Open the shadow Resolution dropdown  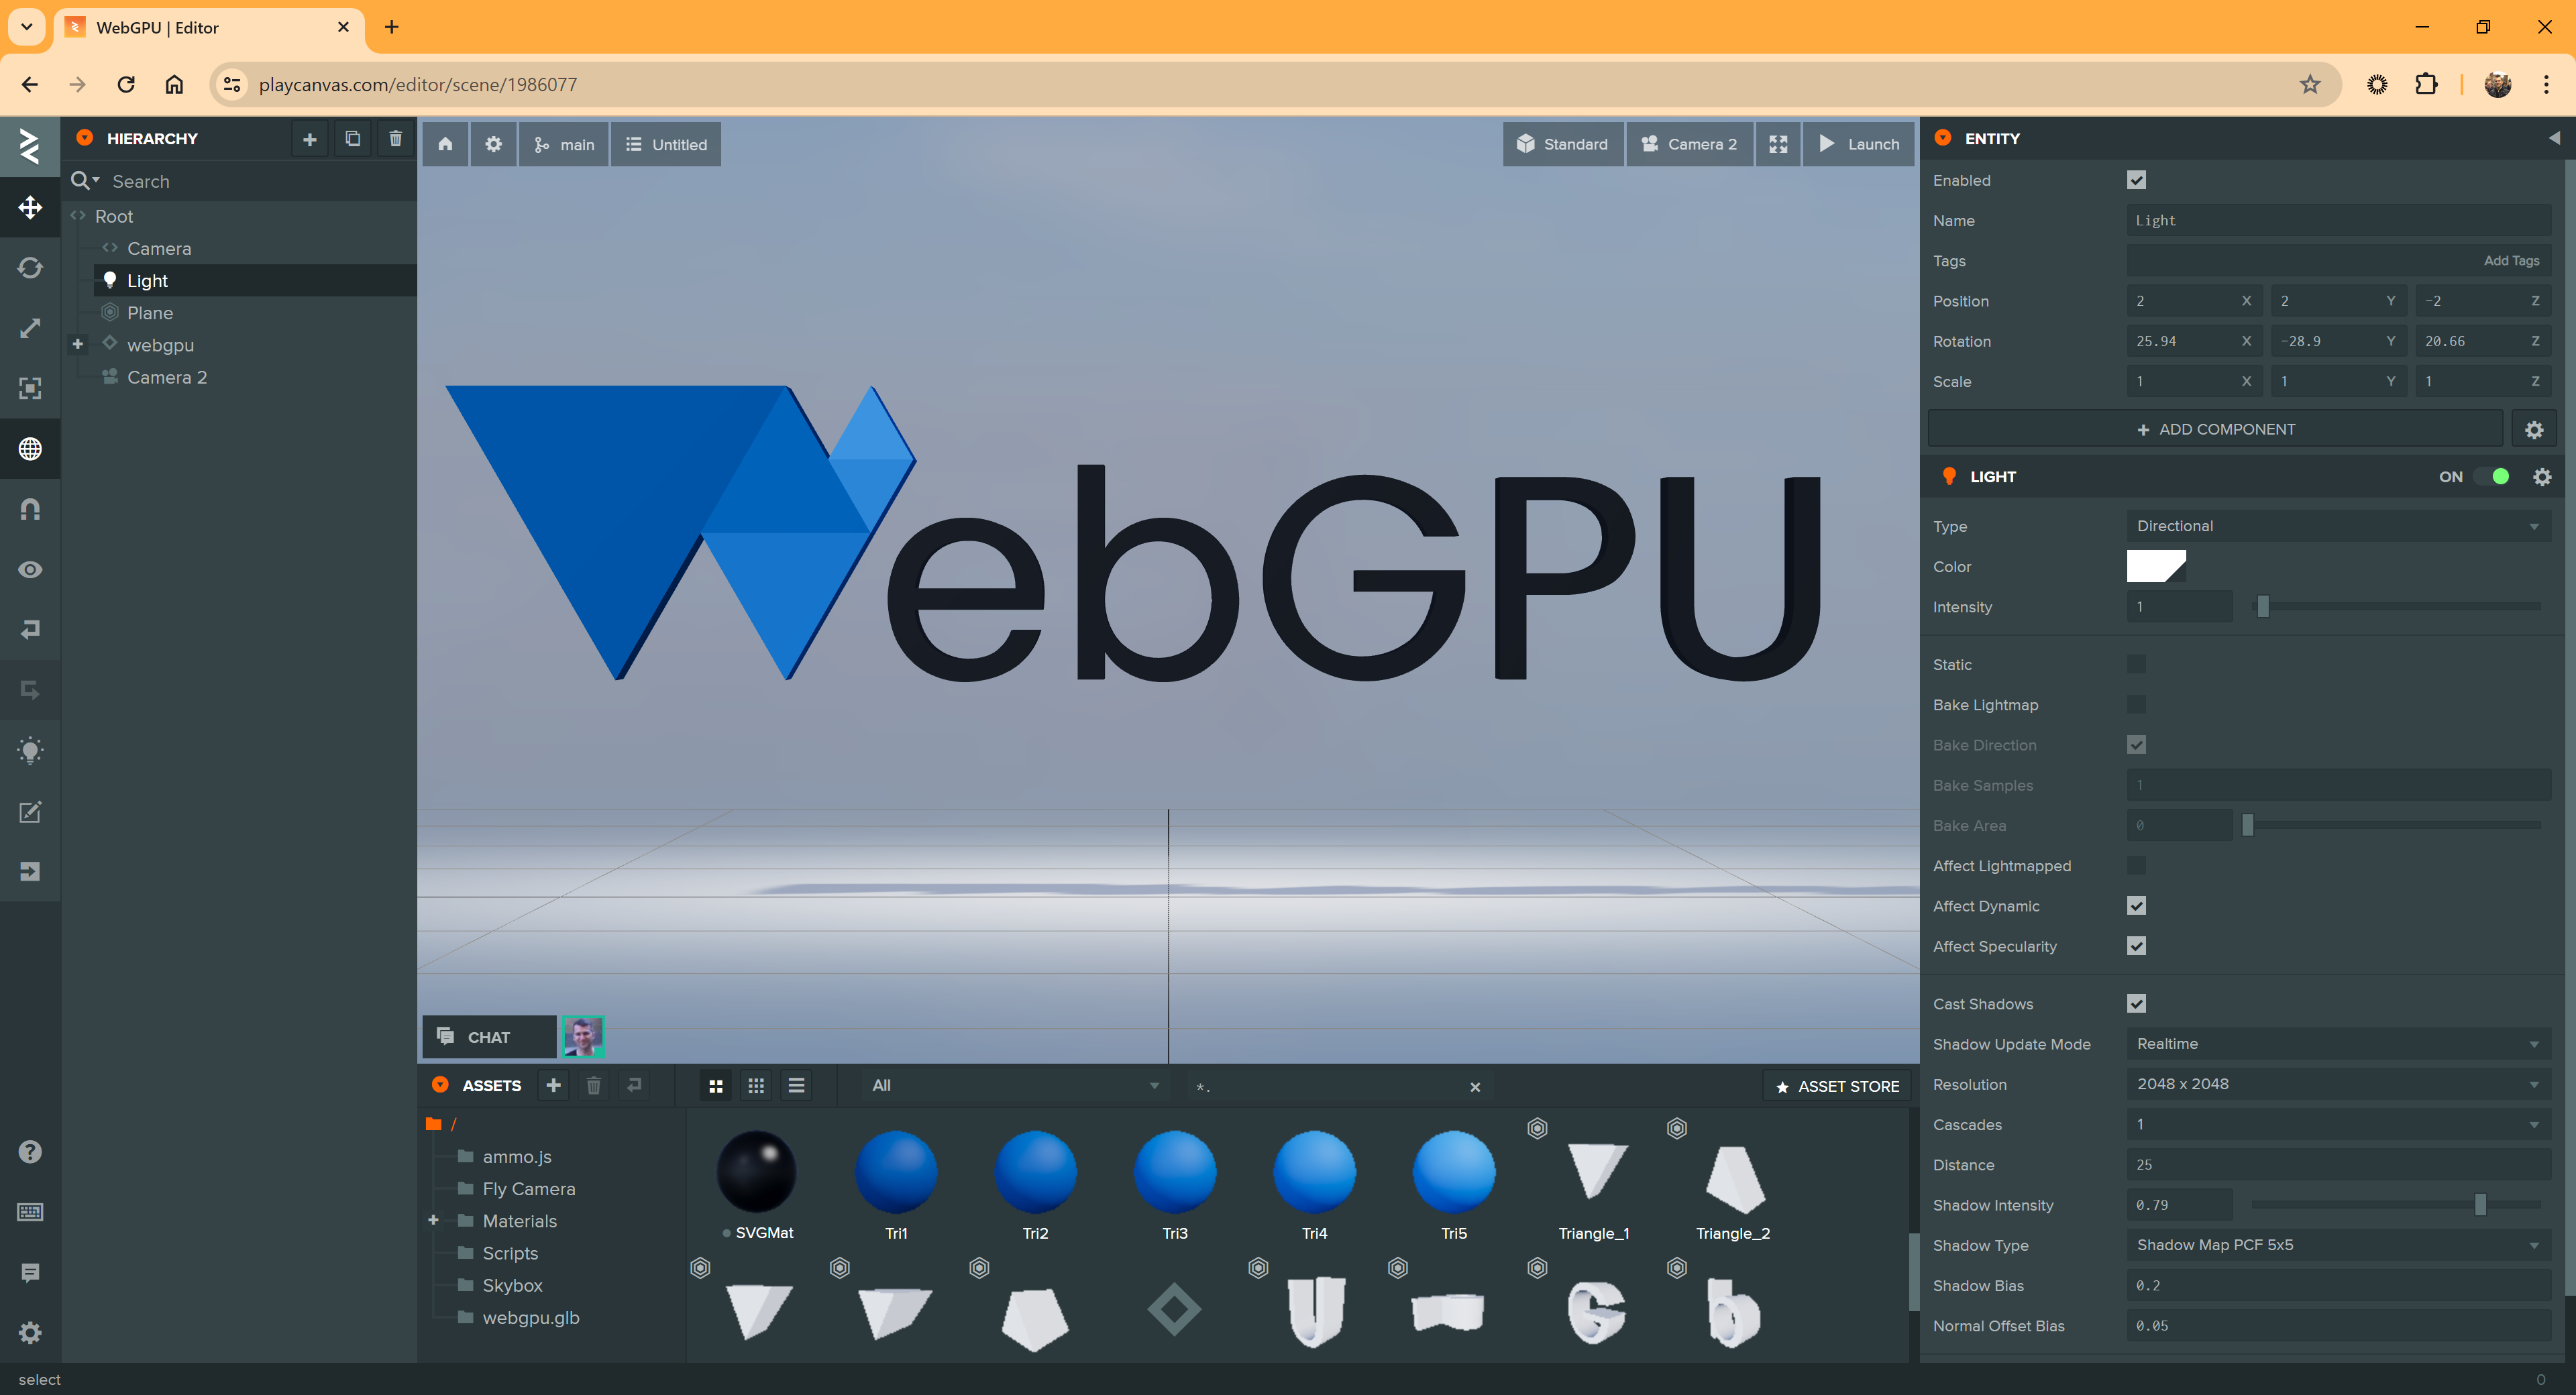(2338, 1084)
